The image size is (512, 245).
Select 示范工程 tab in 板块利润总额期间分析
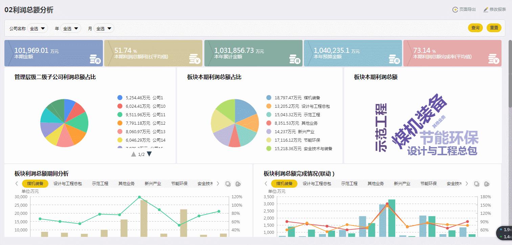tap(100, 184)
